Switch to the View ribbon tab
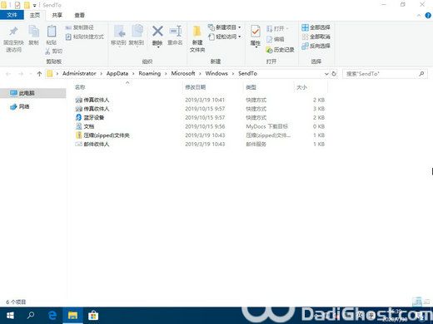The height and width of the screenshot is (324, 433). (x=80, y=15)
